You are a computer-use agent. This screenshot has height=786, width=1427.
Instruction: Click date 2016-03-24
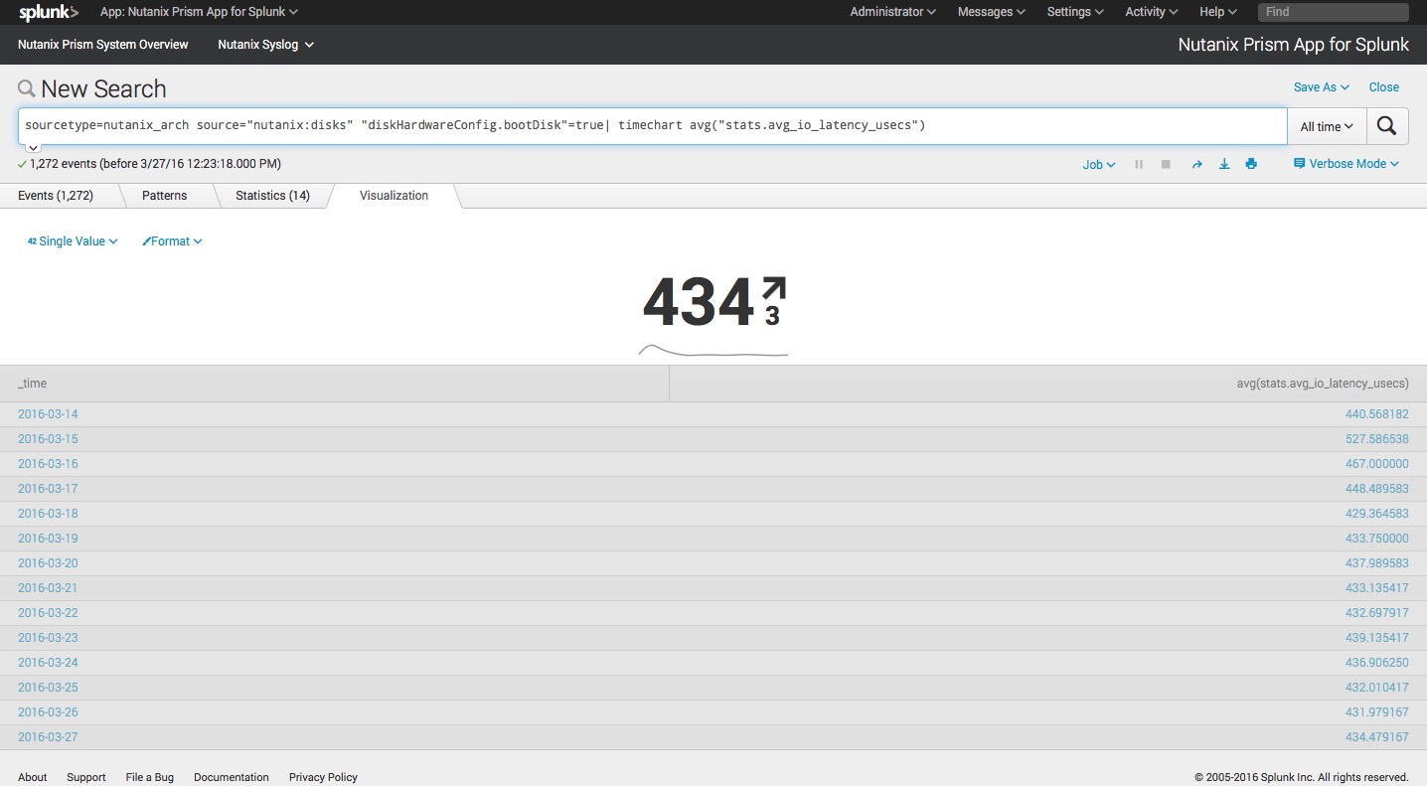pos(48,663)
